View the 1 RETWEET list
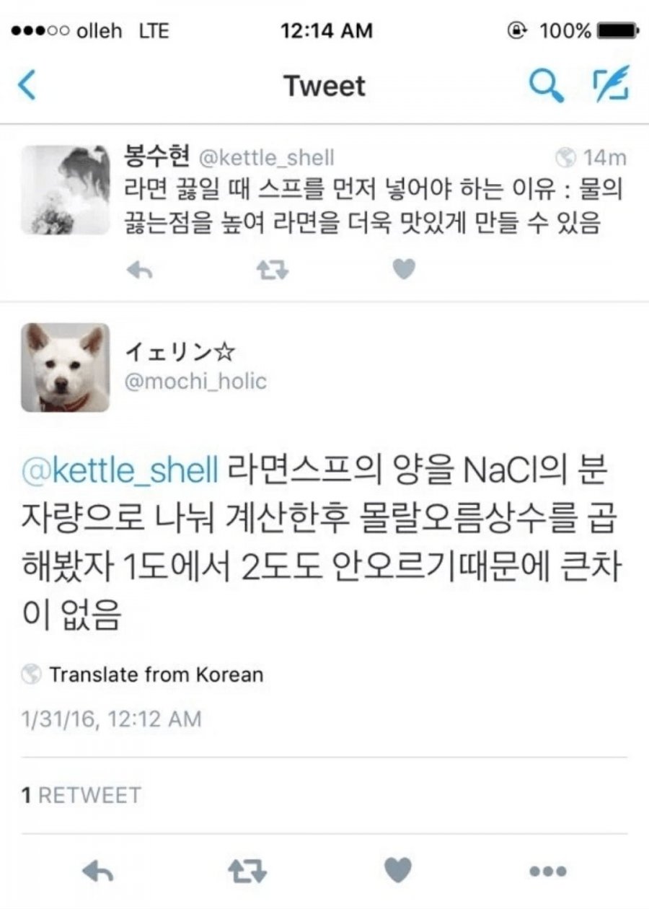 pos(81,795)
